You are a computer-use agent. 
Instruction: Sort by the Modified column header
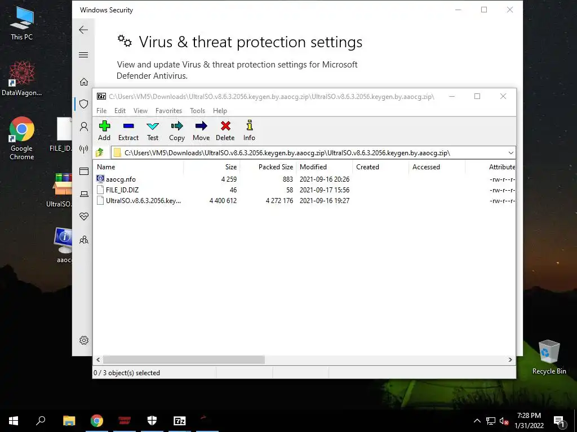[x=324, y=166]
